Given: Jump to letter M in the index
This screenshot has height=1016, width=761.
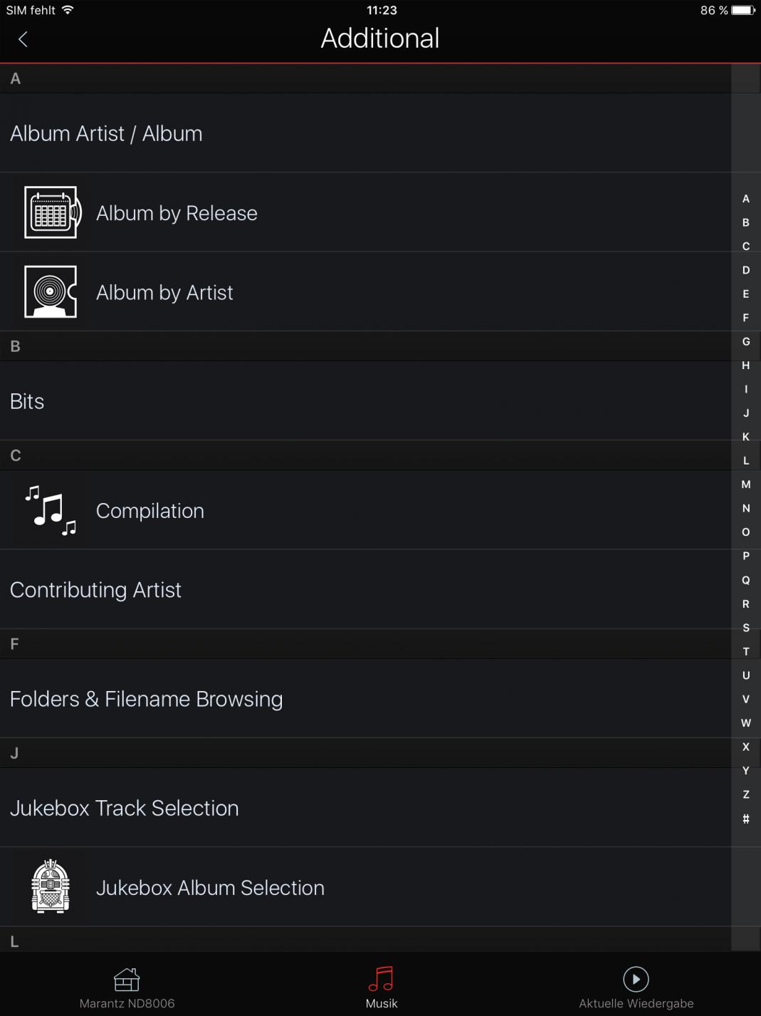Looking at the screenshot, I should coord(746,484).
